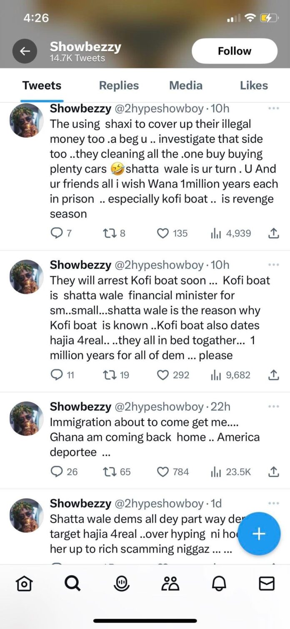Switch to the Replies tab
Viewport: 290px width, 629px height.
click(119, 85)
